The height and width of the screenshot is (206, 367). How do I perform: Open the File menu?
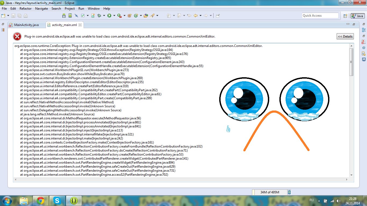[4, 9]
